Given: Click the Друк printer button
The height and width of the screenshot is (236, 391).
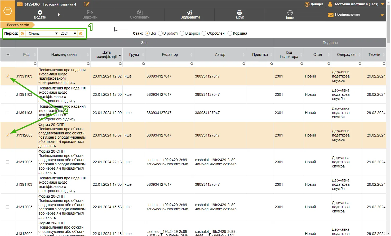Looking at the screenshot, I should 239,15.
